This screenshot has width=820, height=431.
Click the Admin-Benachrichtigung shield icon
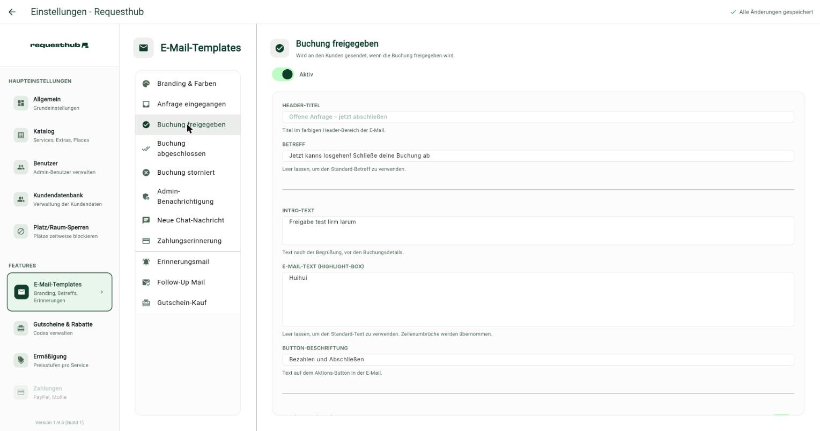point(146,196)
